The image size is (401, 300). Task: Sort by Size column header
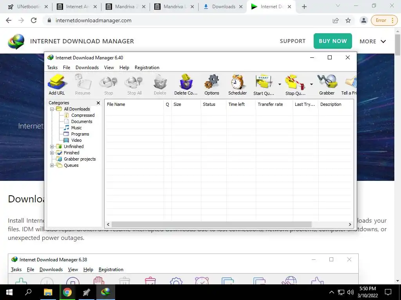pos(186,104)
